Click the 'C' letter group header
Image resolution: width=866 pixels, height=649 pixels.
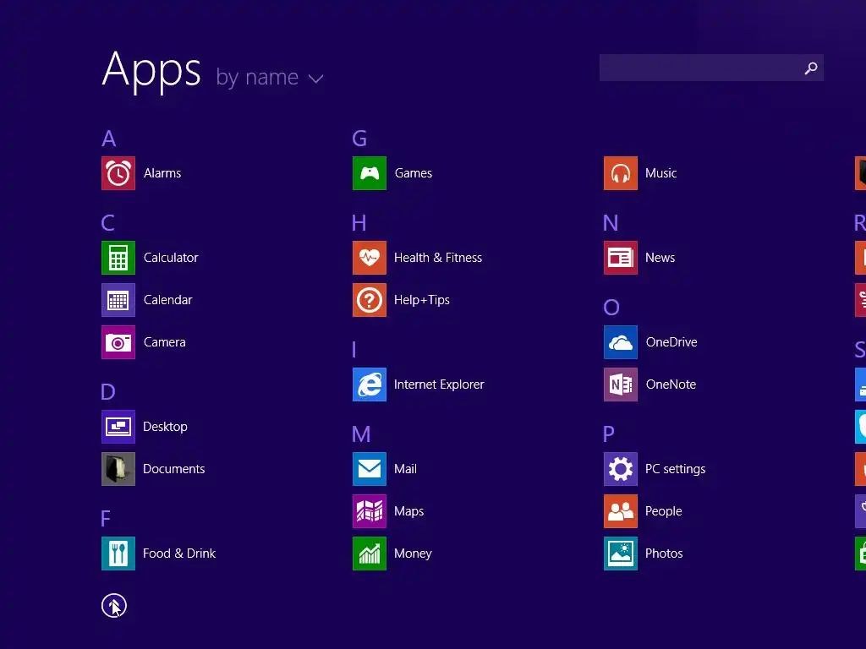(108, 223)
